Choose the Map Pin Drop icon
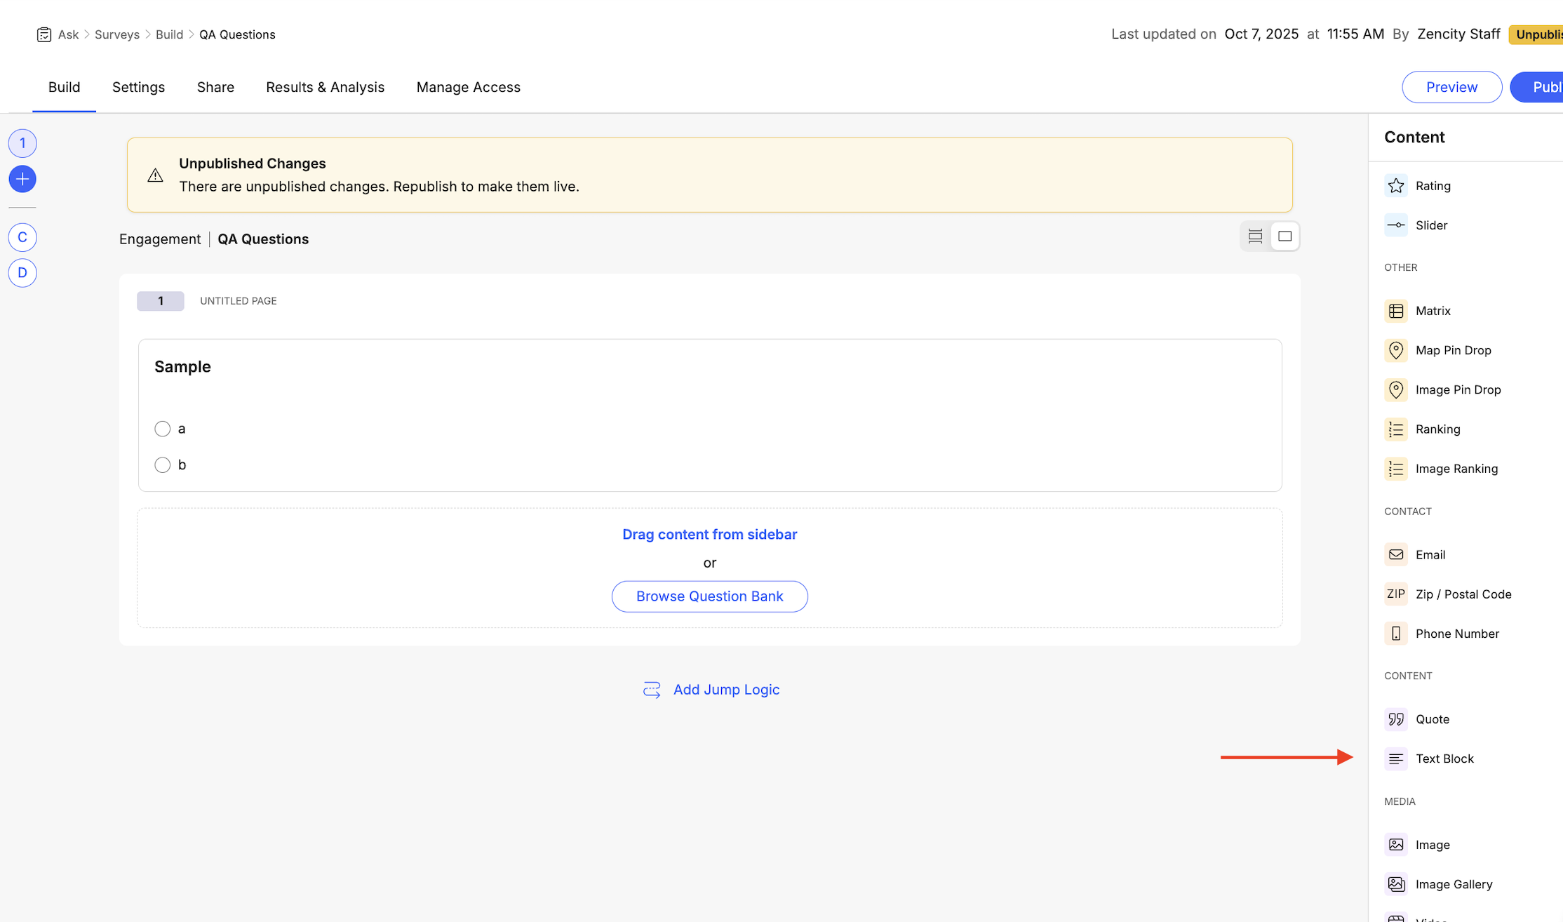Viewport: 1563px width, 922px height. pos(1395,350)
